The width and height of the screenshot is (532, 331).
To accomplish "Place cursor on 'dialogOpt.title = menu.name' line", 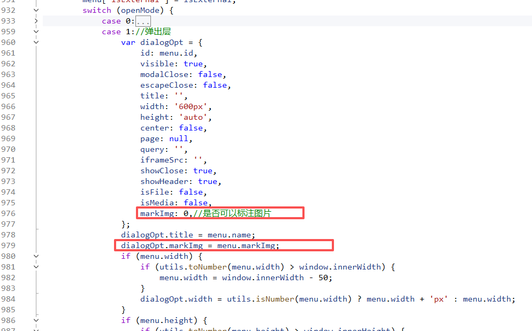I will (x=188, y=235).
